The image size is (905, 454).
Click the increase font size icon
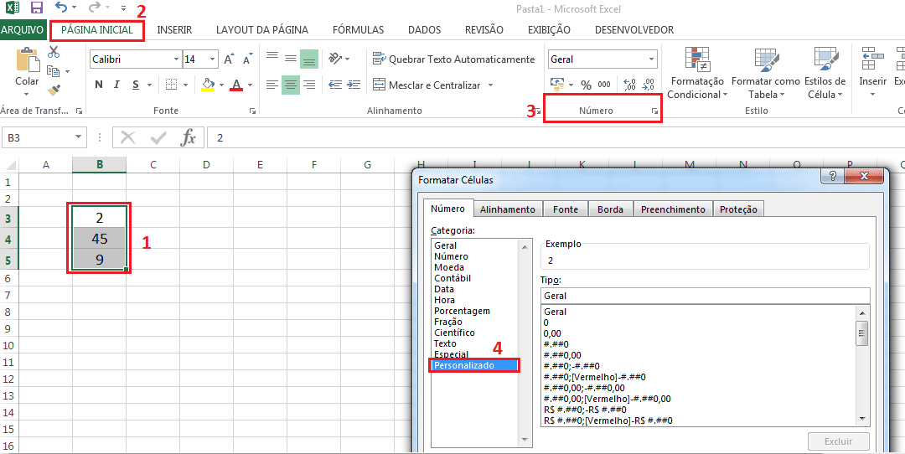point(229,59)
